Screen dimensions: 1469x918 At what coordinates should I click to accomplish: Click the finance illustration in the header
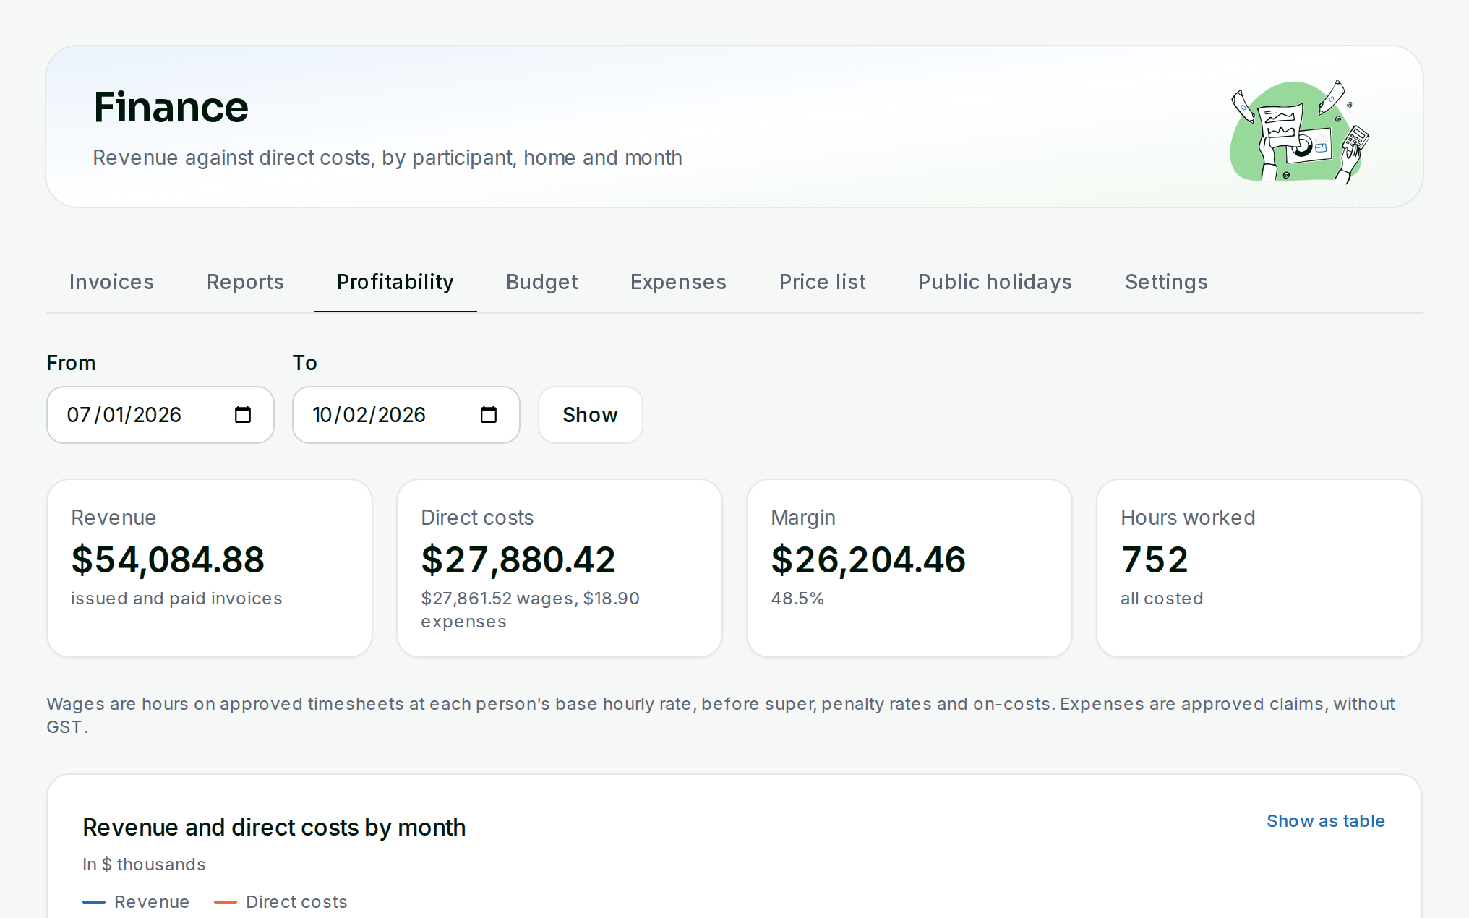pos(1299,131)
